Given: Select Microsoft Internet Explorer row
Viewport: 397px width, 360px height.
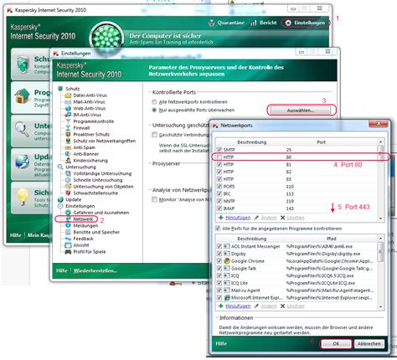Looking at the screenshot, I should [296, 297].
